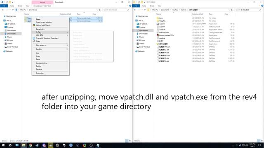Screen dimensions: 264x148
Task: Select the readme text document
Action: 162,38
